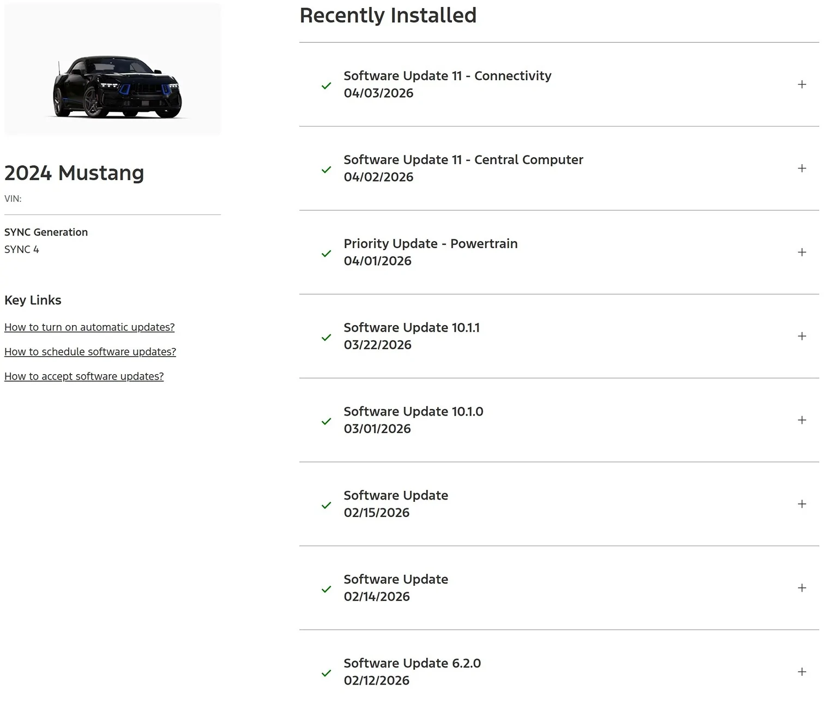
Task: Click the '2024 Mustang' vehicle heading
Action: coord(74,173)
